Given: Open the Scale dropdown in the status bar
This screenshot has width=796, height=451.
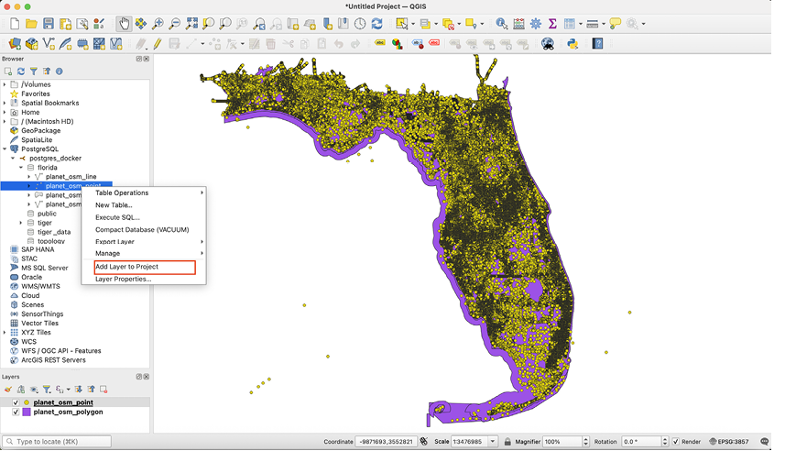Looking at the screenshot, I should click(x=493, y=441).
